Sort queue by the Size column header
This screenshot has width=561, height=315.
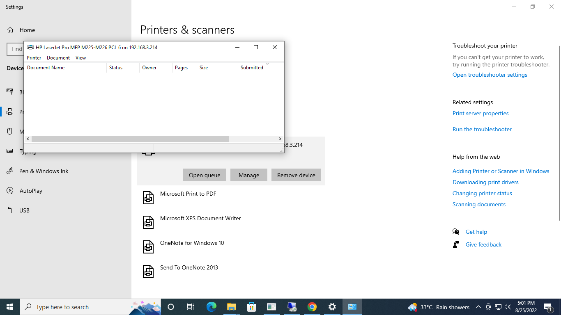tap(217, 68)
